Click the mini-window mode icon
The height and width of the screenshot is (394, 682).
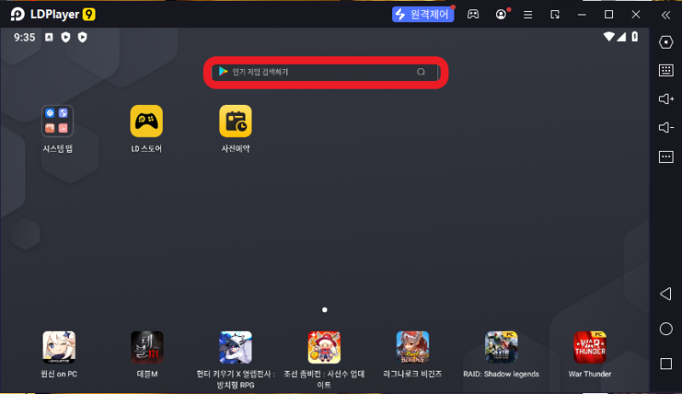555,14
